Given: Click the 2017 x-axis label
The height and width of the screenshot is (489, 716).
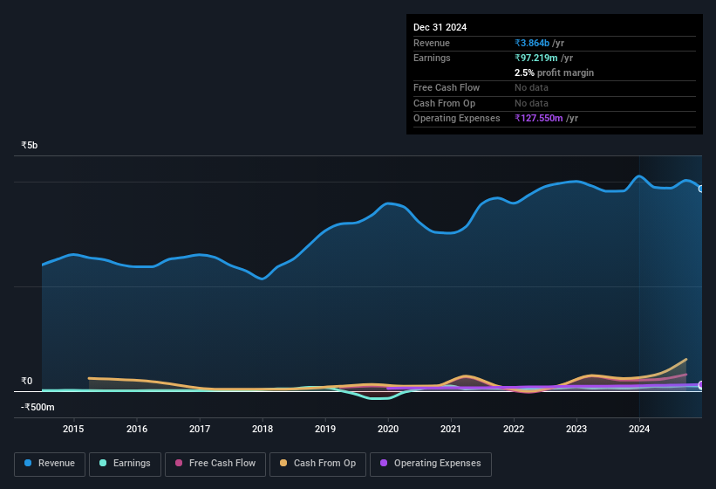Looking at the screenshot, I should pos(200,429).
